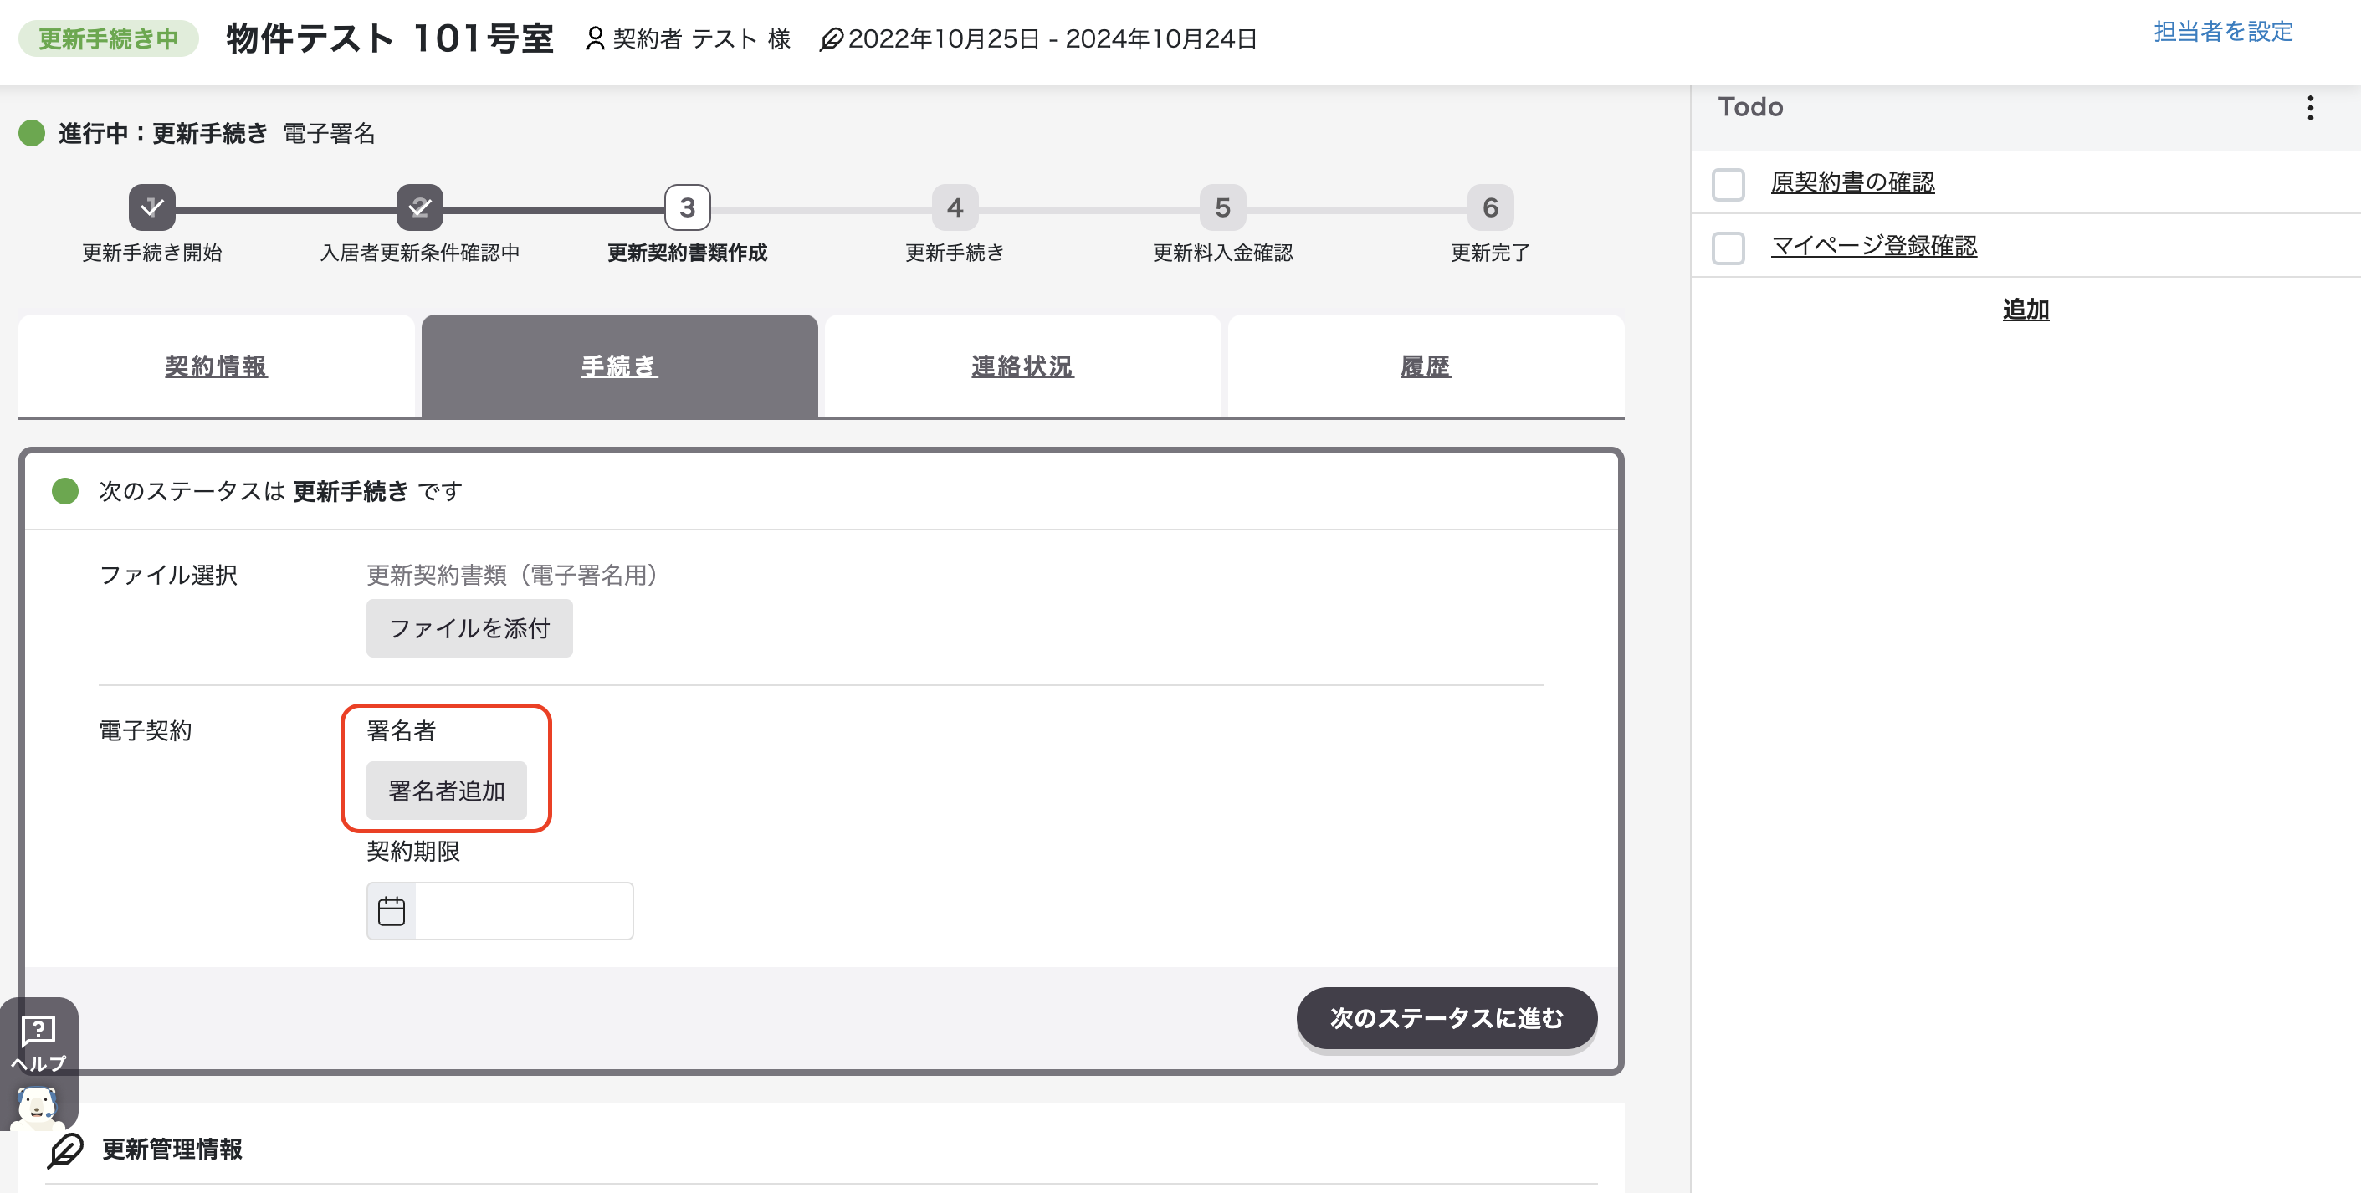Viewport: 2361px width, 1193px height.
Task: Select step 4 更新手続き marker
Action: [955, 208]
